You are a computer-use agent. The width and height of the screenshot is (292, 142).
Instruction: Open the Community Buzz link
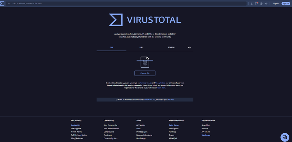click(111, 138)
